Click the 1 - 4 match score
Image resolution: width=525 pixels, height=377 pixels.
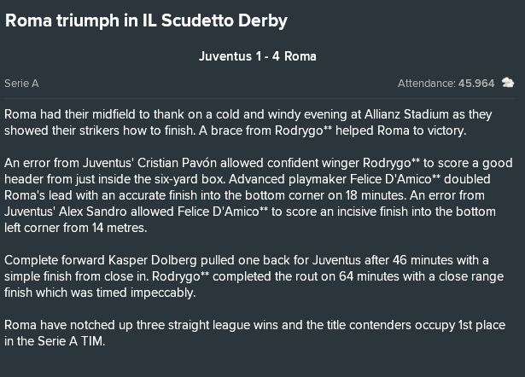(267, 56)
